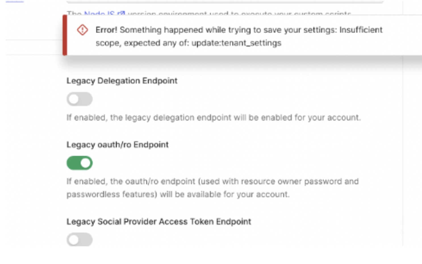Image resolution: width=422 pixels, height=264 pixels.
Task: Click the bold Error! heading in the toast
Action: (x=106, y=30)
